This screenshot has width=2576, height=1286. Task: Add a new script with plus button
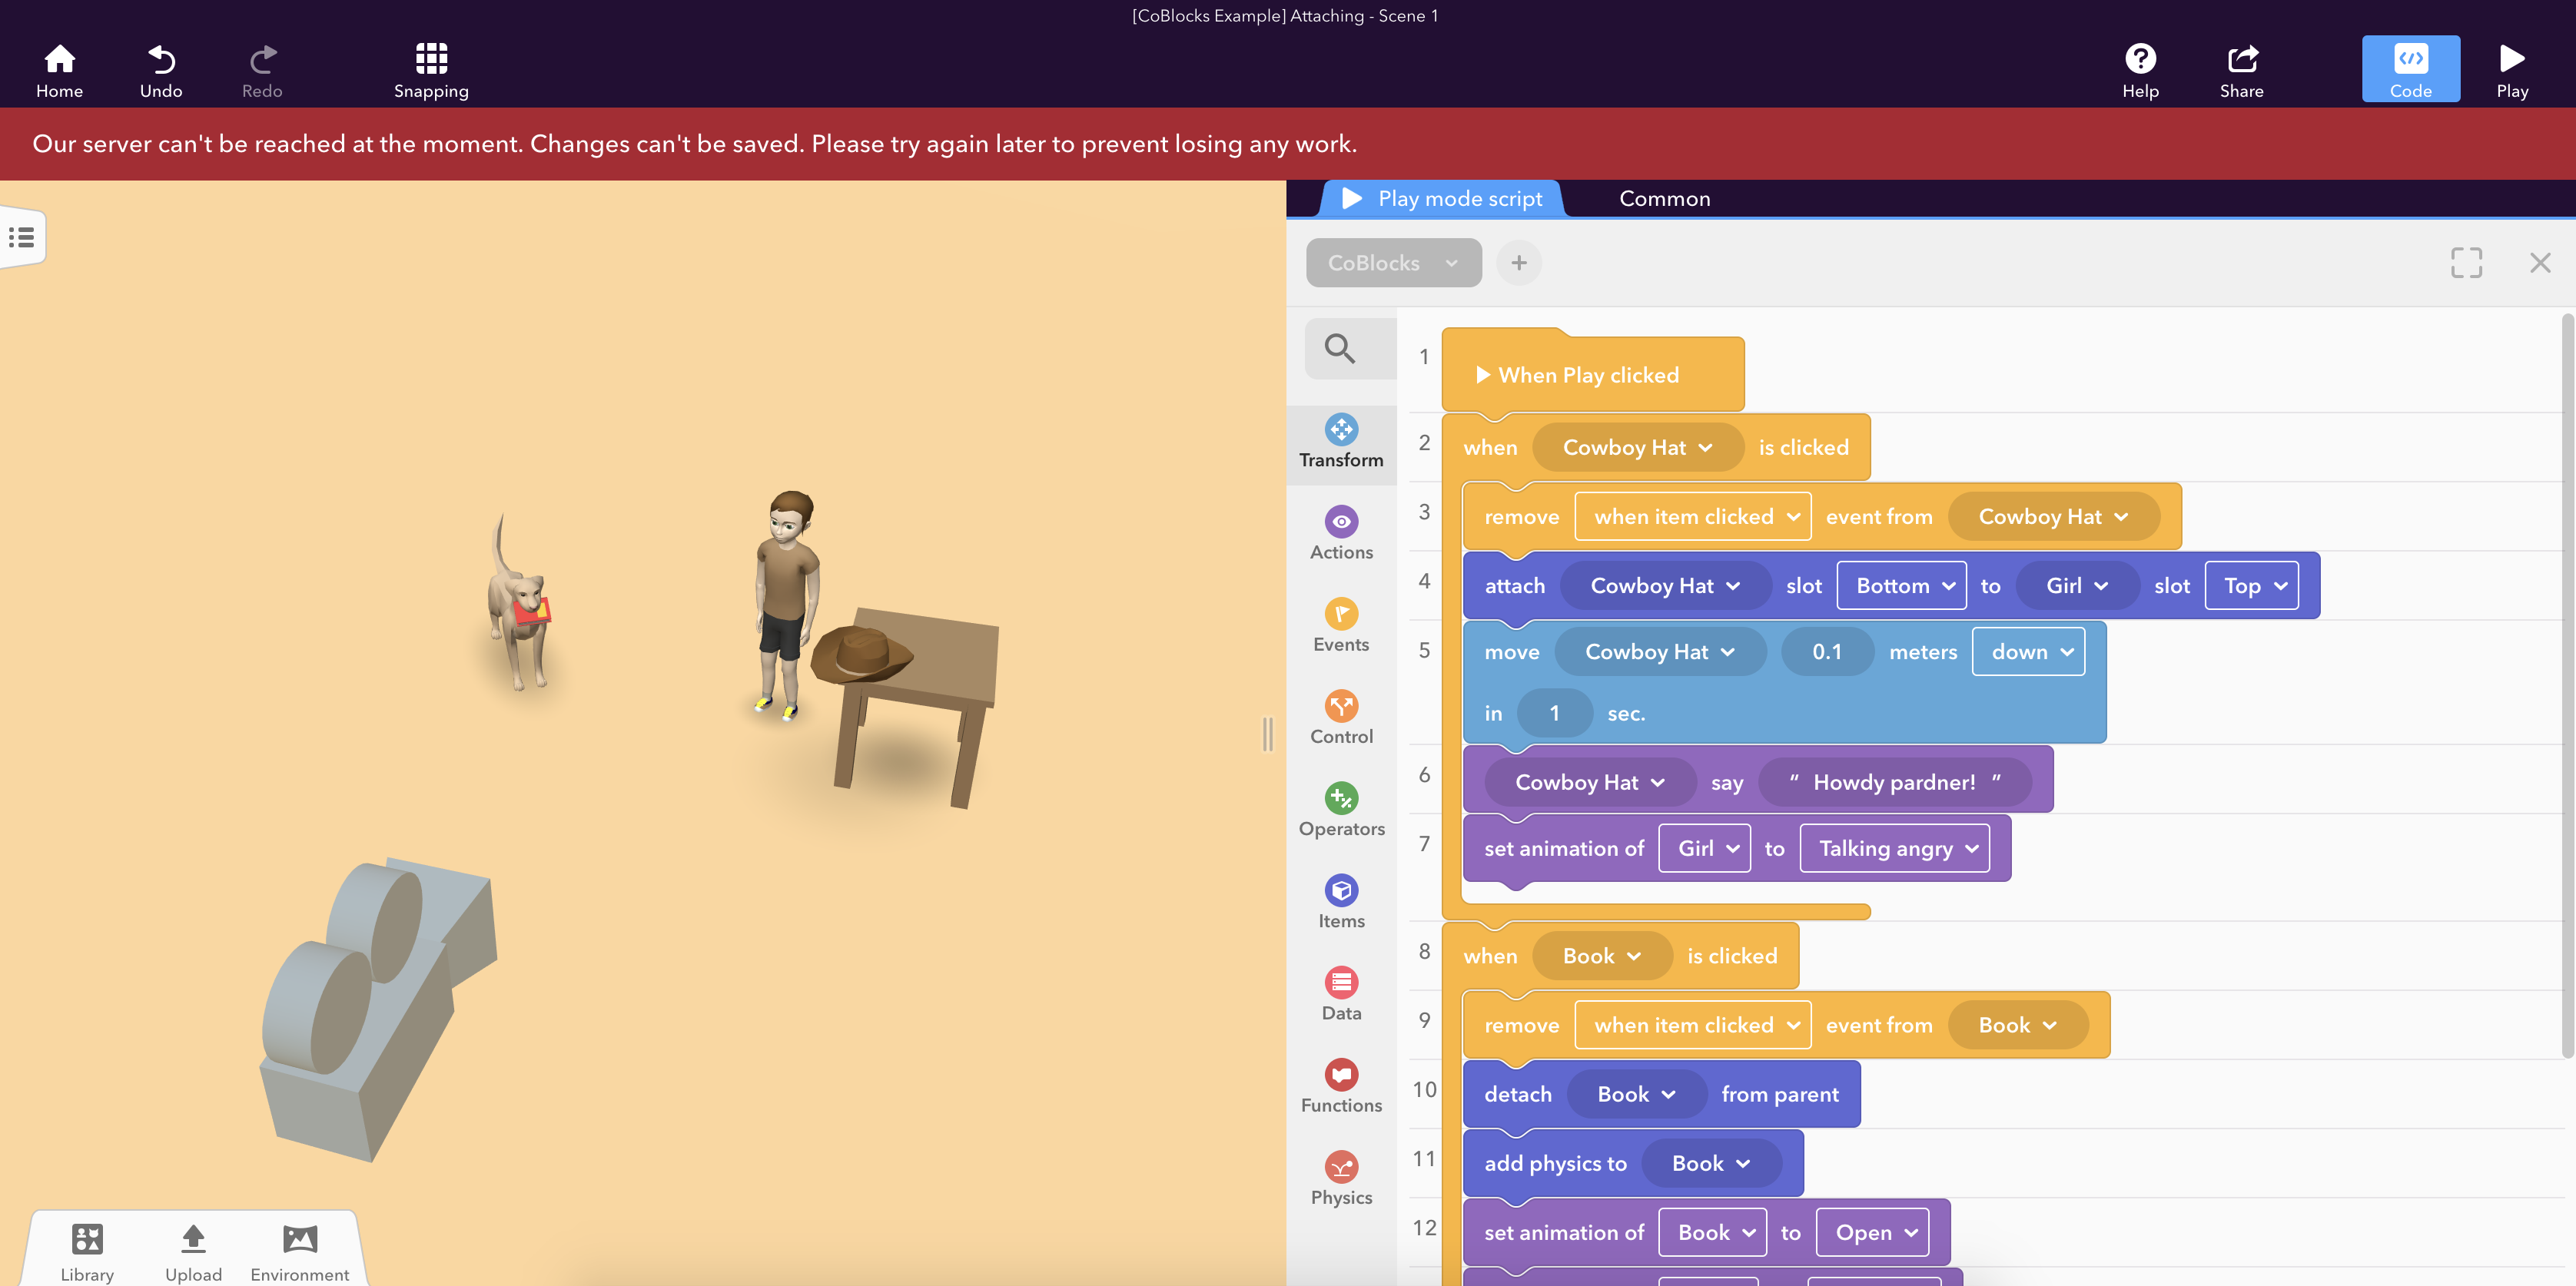click(1518, 263)
